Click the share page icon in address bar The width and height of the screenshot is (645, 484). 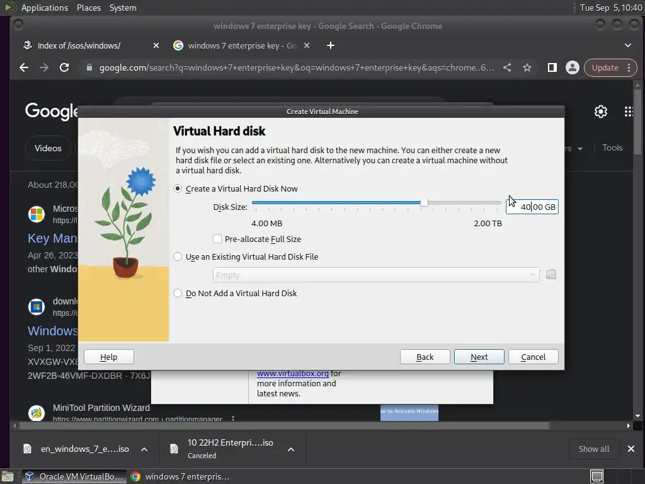tap(507, 67)
